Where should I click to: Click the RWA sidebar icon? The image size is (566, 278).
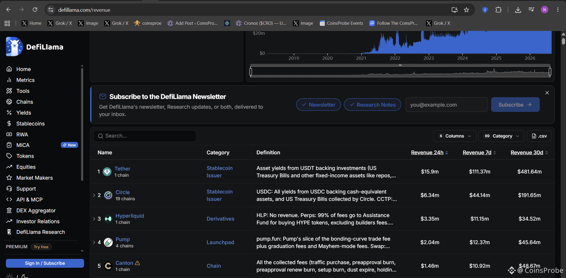click(x=9, y=134)
